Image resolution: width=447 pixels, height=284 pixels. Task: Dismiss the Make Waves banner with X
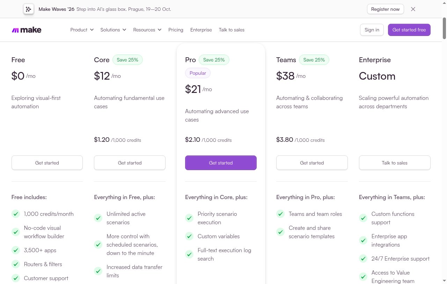pyautogui.click(x=413, y=9)
